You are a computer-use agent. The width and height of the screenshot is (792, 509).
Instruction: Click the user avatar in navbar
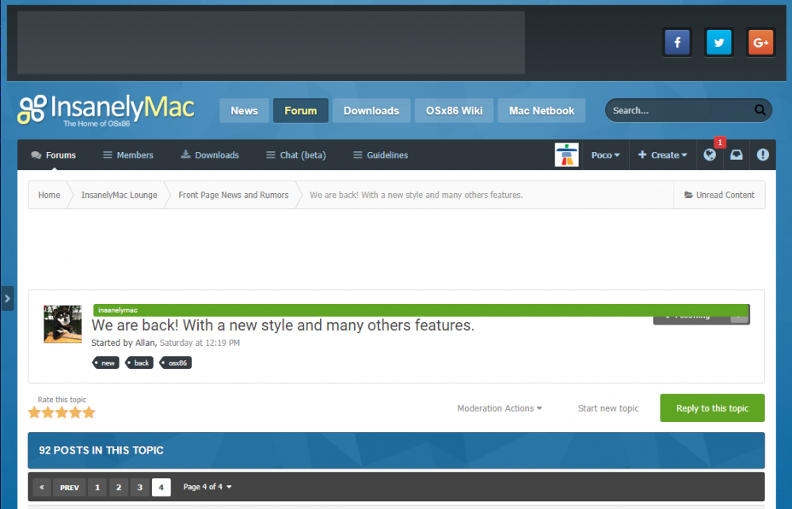[x=567, y=154]
